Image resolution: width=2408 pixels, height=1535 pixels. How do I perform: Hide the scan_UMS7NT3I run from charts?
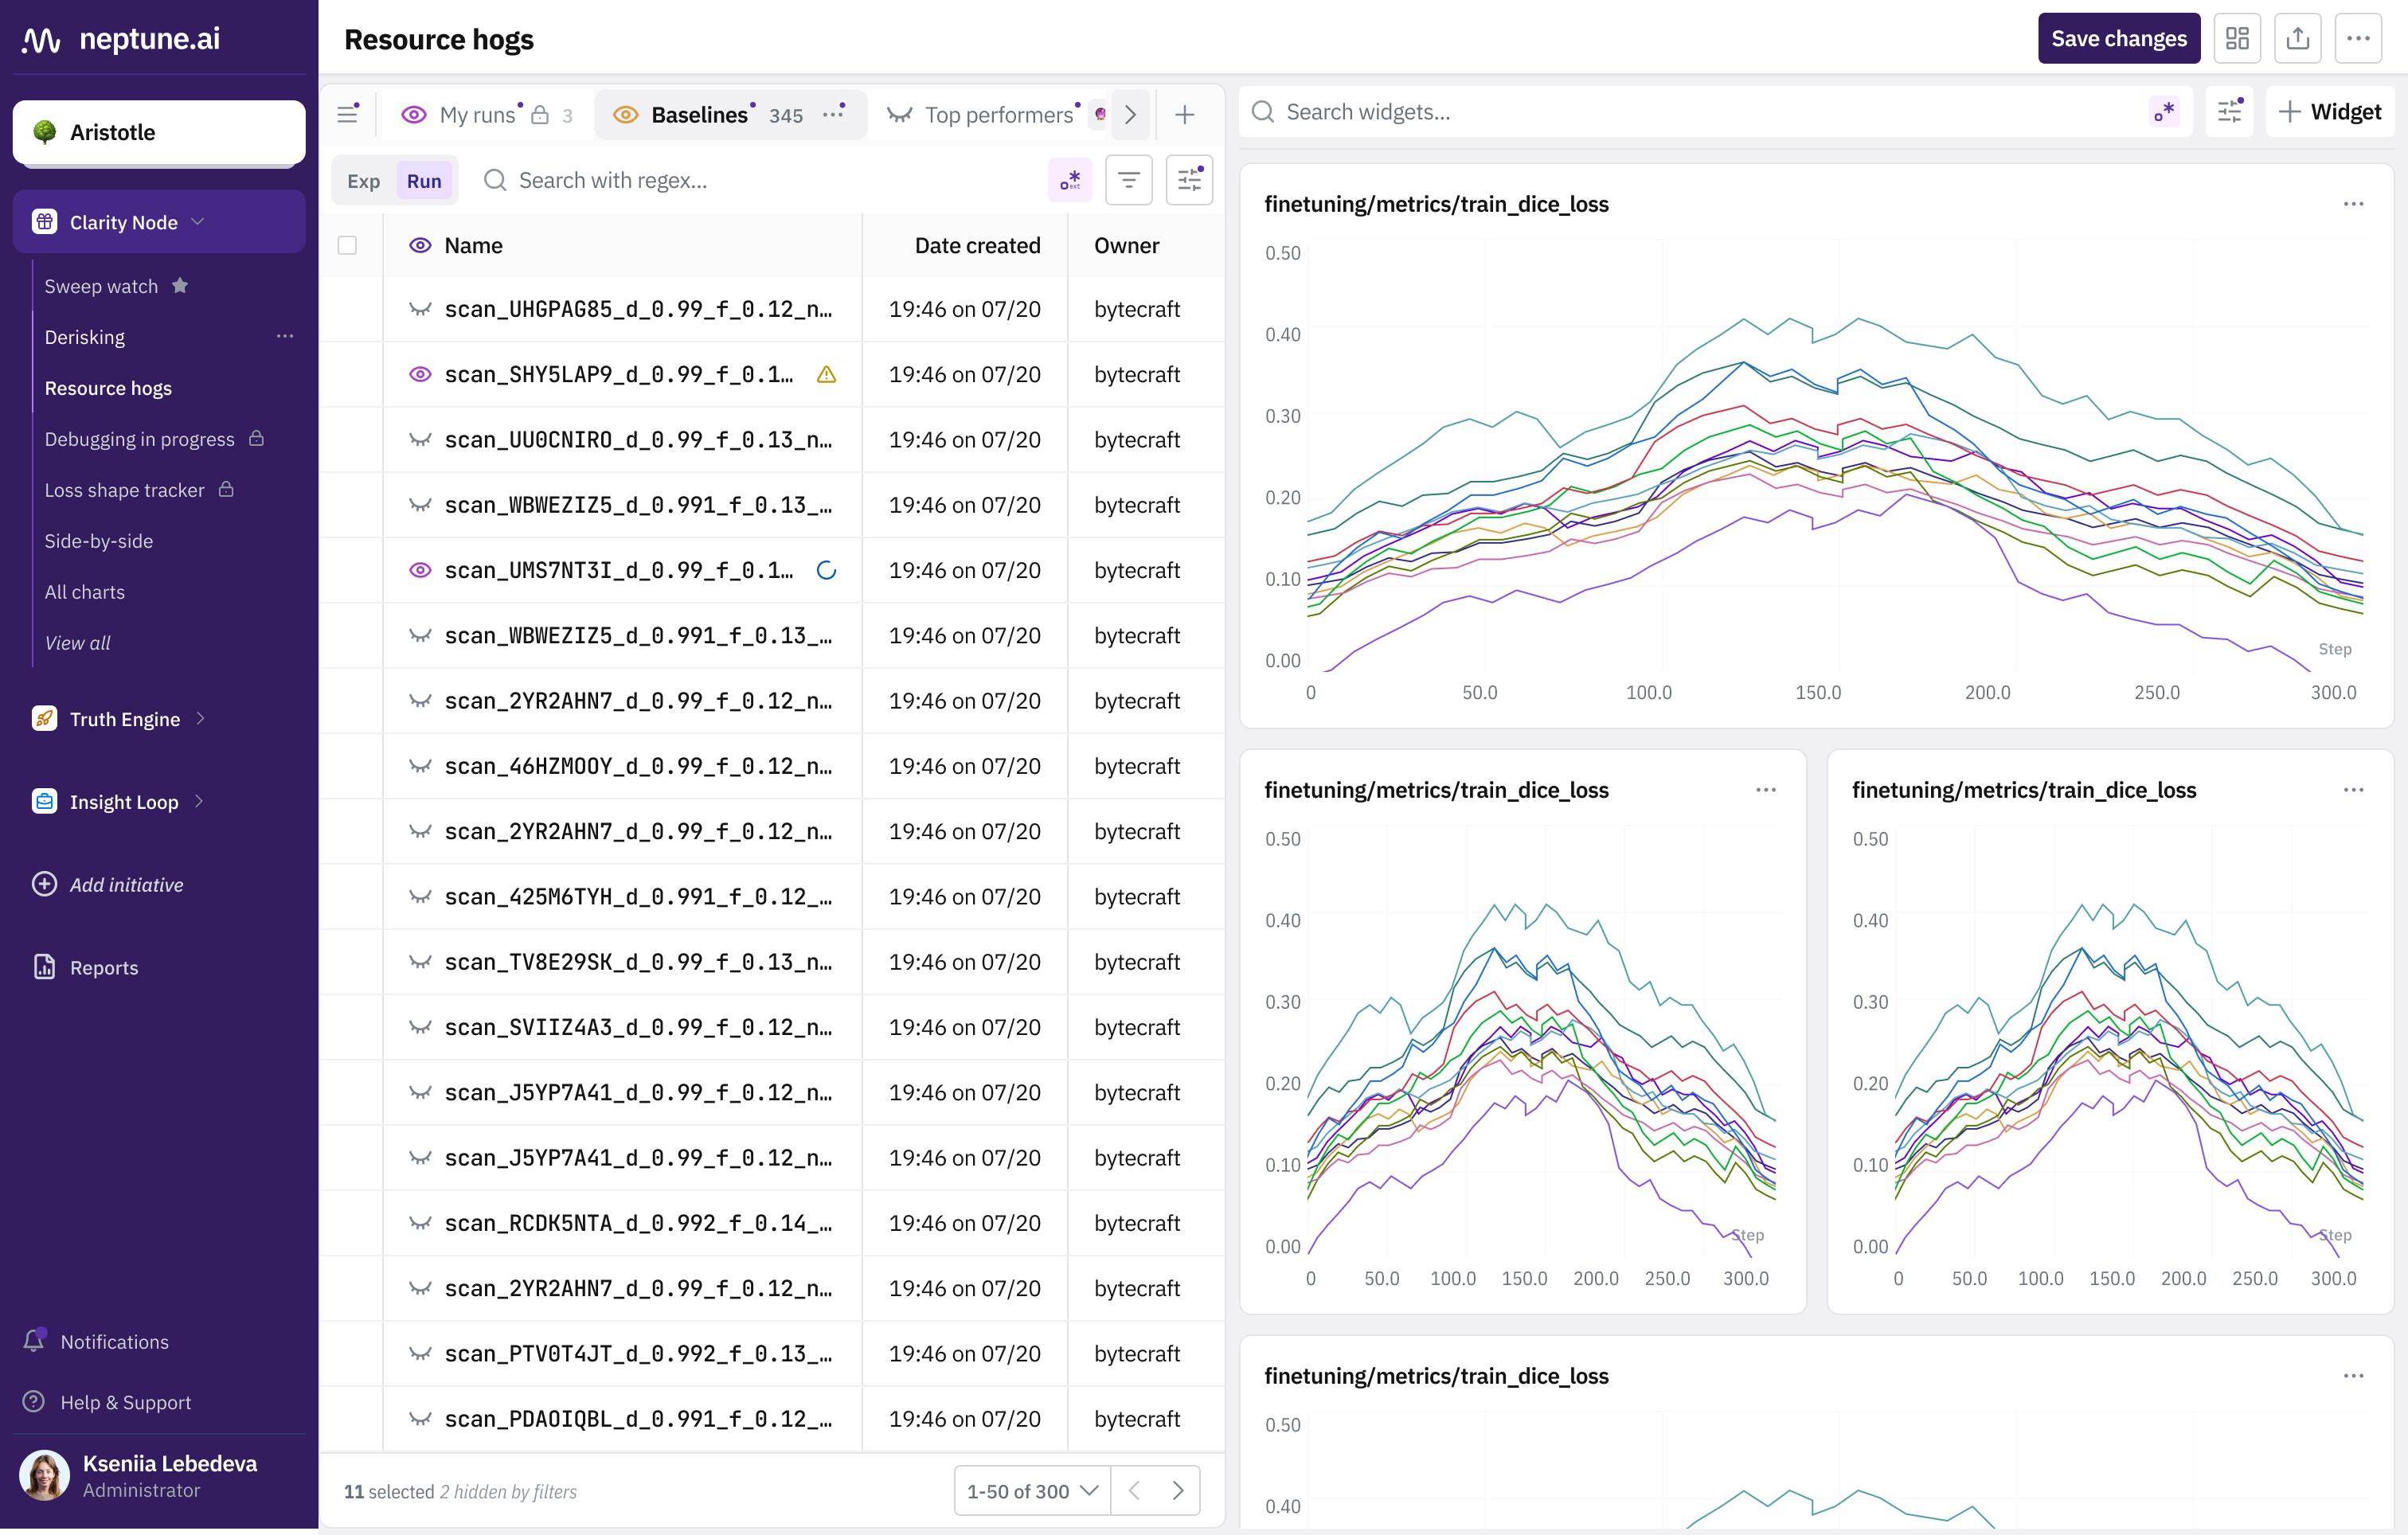tap(420, 570)
